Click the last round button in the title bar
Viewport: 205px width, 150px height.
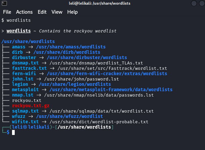(x=202, y=3)
